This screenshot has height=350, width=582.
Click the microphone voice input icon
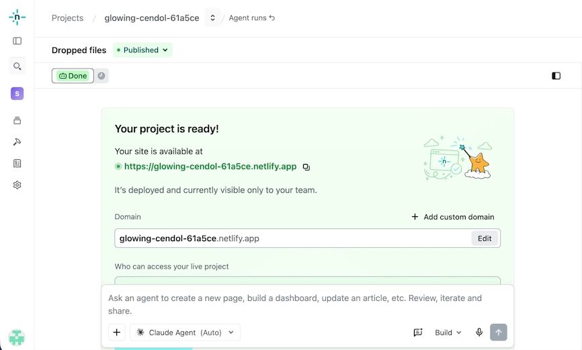click(479, 332)
